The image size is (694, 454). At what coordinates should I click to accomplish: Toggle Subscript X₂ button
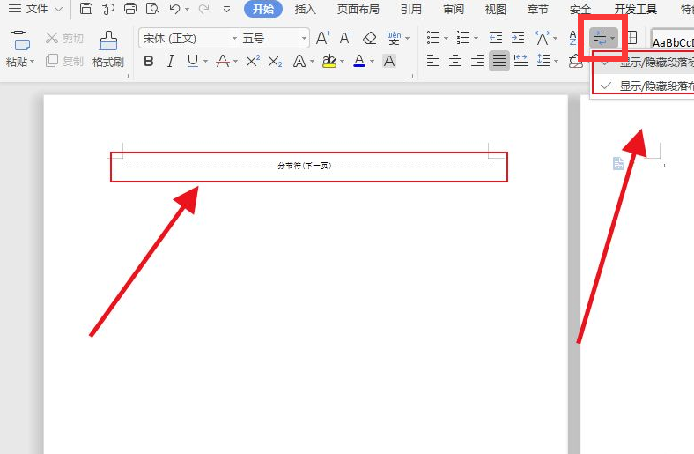(275, 62)
